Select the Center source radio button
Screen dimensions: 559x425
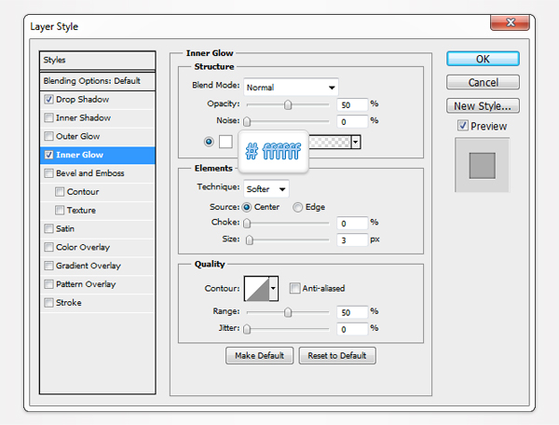[x=247, y=207]
